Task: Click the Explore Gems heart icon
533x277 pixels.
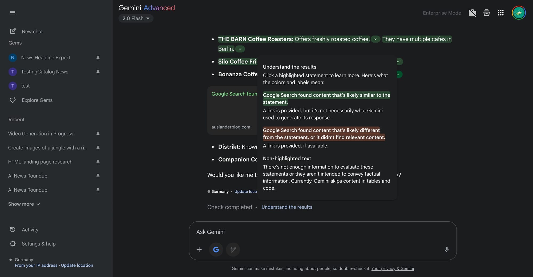Action: click(x=13, y=100)
